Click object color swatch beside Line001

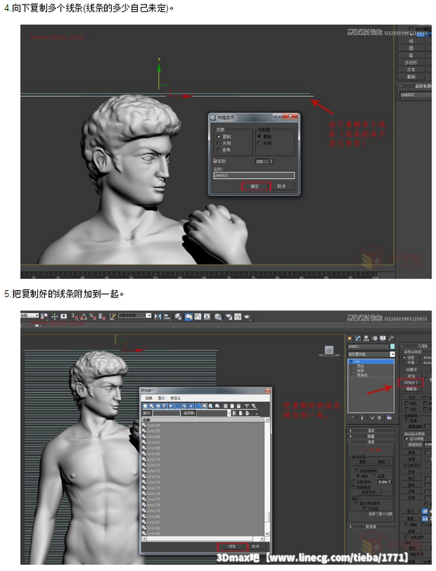click(x=393, y=346)
